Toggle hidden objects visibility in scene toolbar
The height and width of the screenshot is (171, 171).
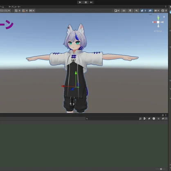point(150,11)
